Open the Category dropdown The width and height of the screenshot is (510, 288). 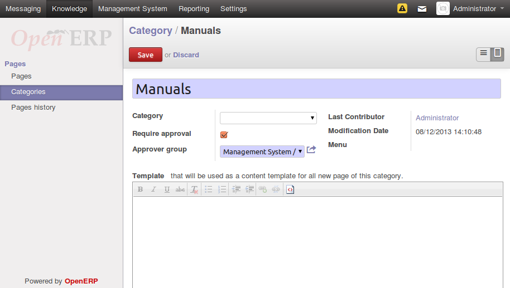click(268, 118)
